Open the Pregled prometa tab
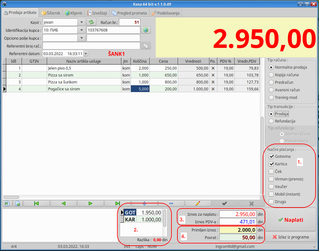The image size is (319, 251). pos(129,13)
